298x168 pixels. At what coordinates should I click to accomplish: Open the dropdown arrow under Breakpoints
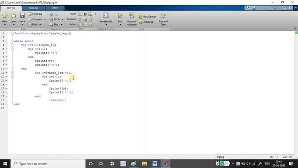click(106, 25)
